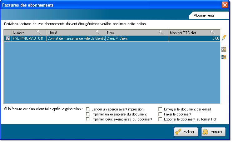Close the Factures des abonnements dialog
233x143 pixels.
(x=225, y=5)
